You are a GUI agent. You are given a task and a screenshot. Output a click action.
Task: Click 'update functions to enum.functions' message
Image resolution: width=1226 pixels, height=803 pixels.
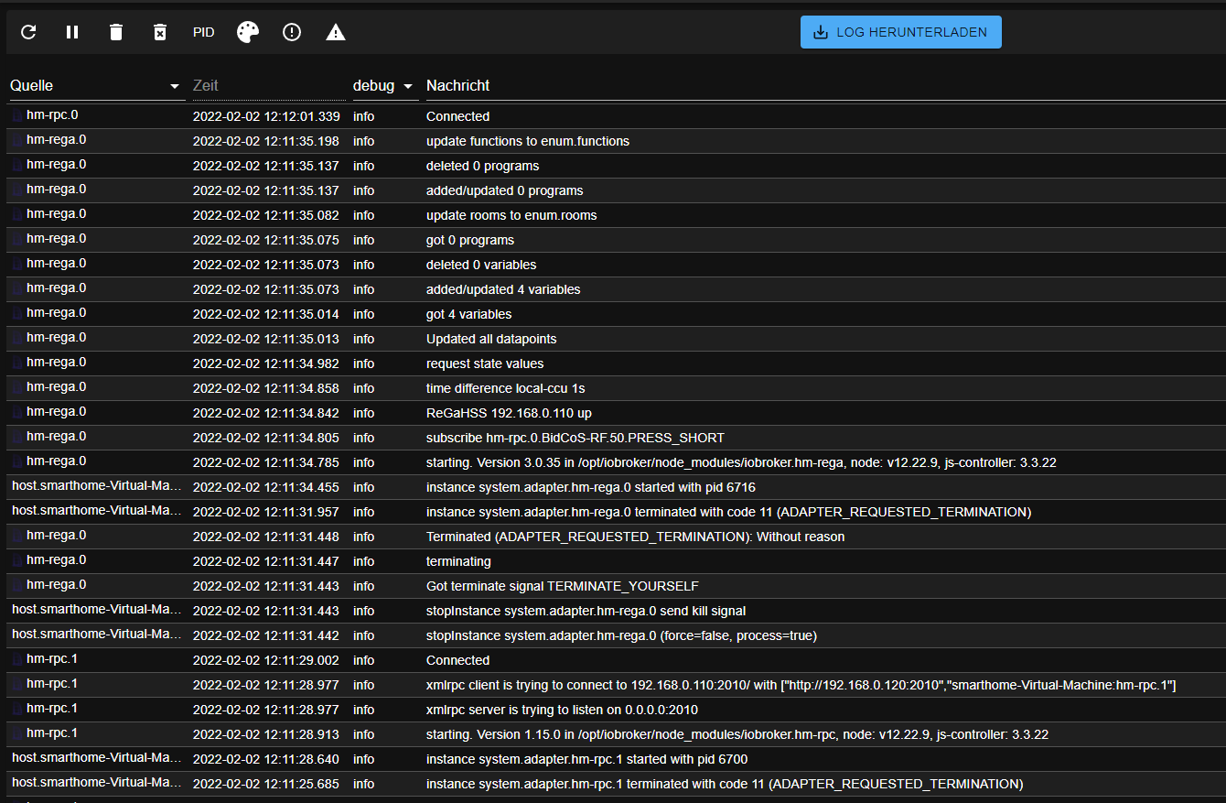pyautogui.click(x=528, y=141)
